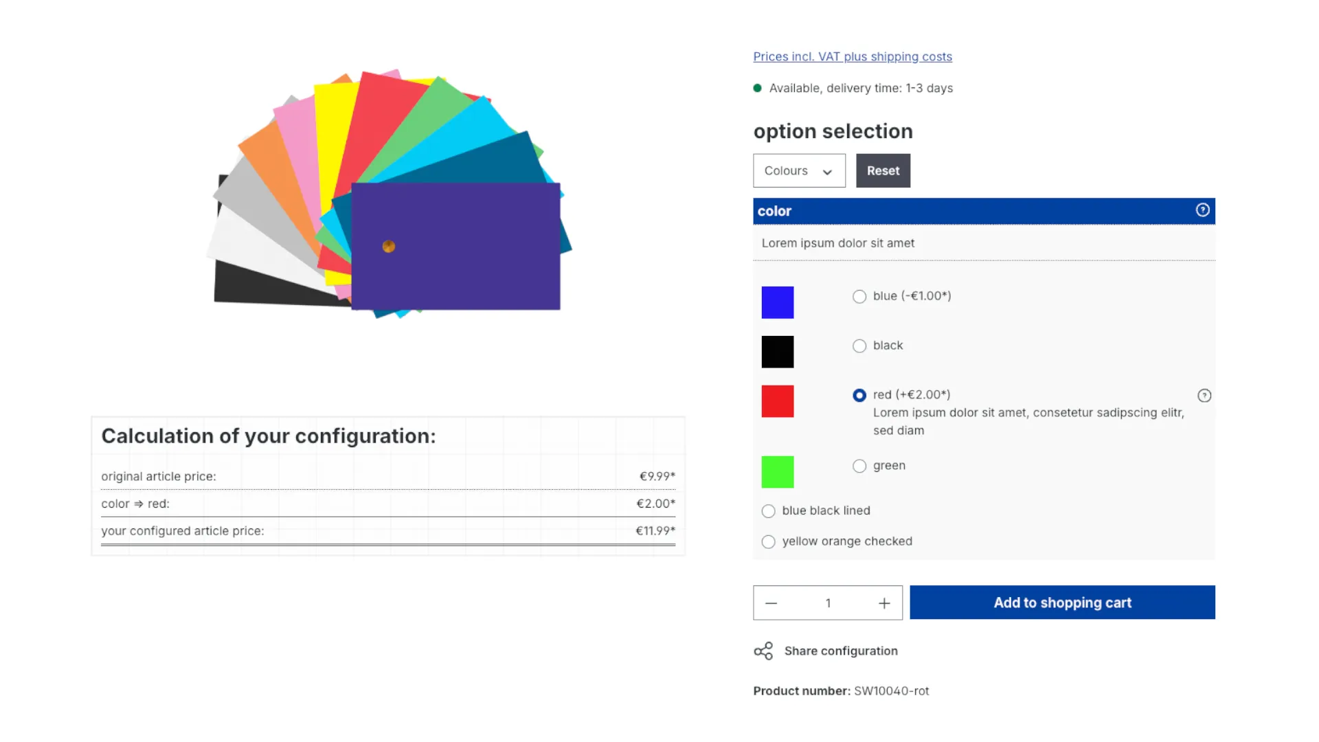Click the Share configuration icon
Screen dimensions: 1319x742
pos(763,650)
